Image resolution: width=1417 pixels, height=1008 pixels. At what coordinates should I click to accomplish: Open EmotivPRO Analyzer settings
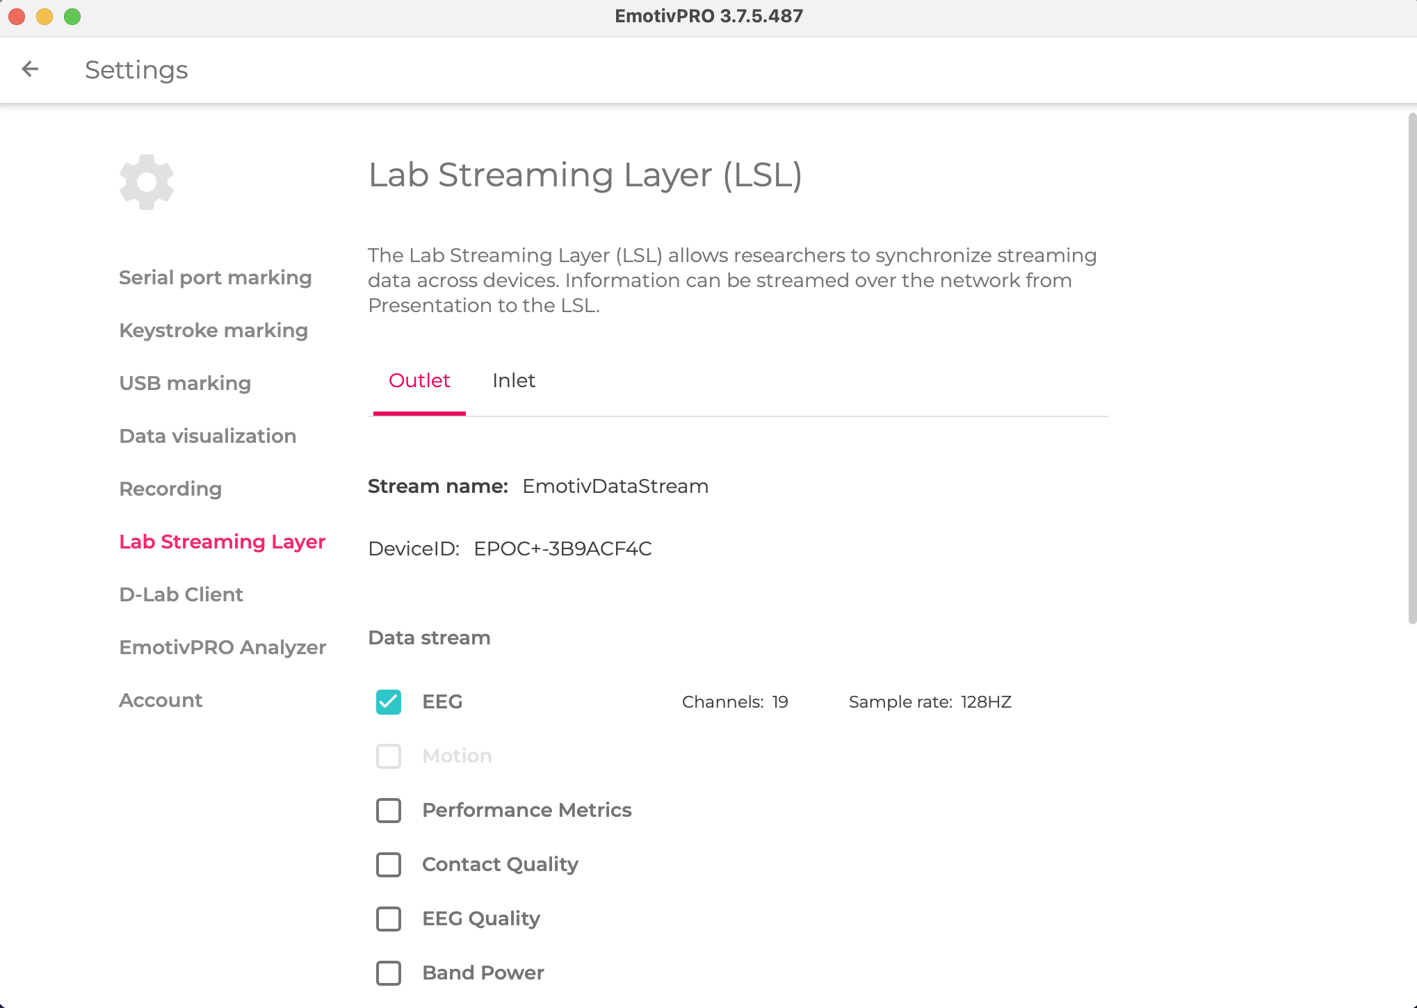222,647
